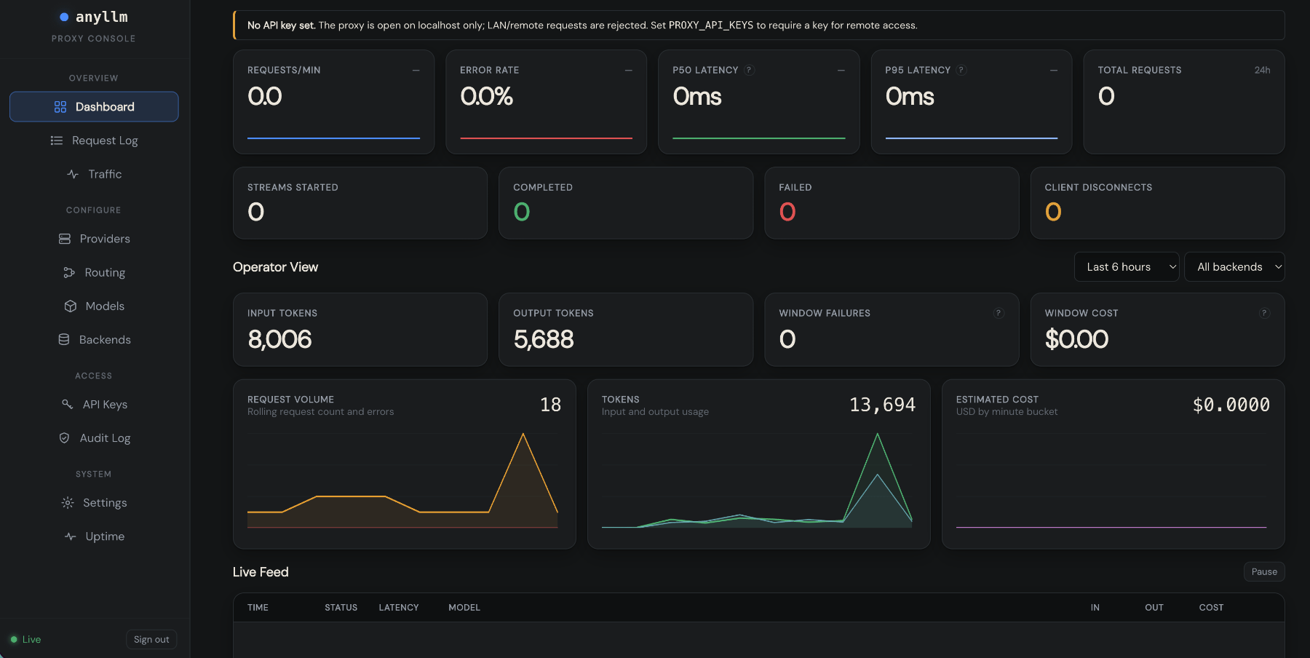
Task: Click the anyllm blue dot logo
Action: click(x=64, y=17)
